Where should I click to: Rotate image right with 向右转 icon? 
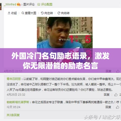[59, 13]
